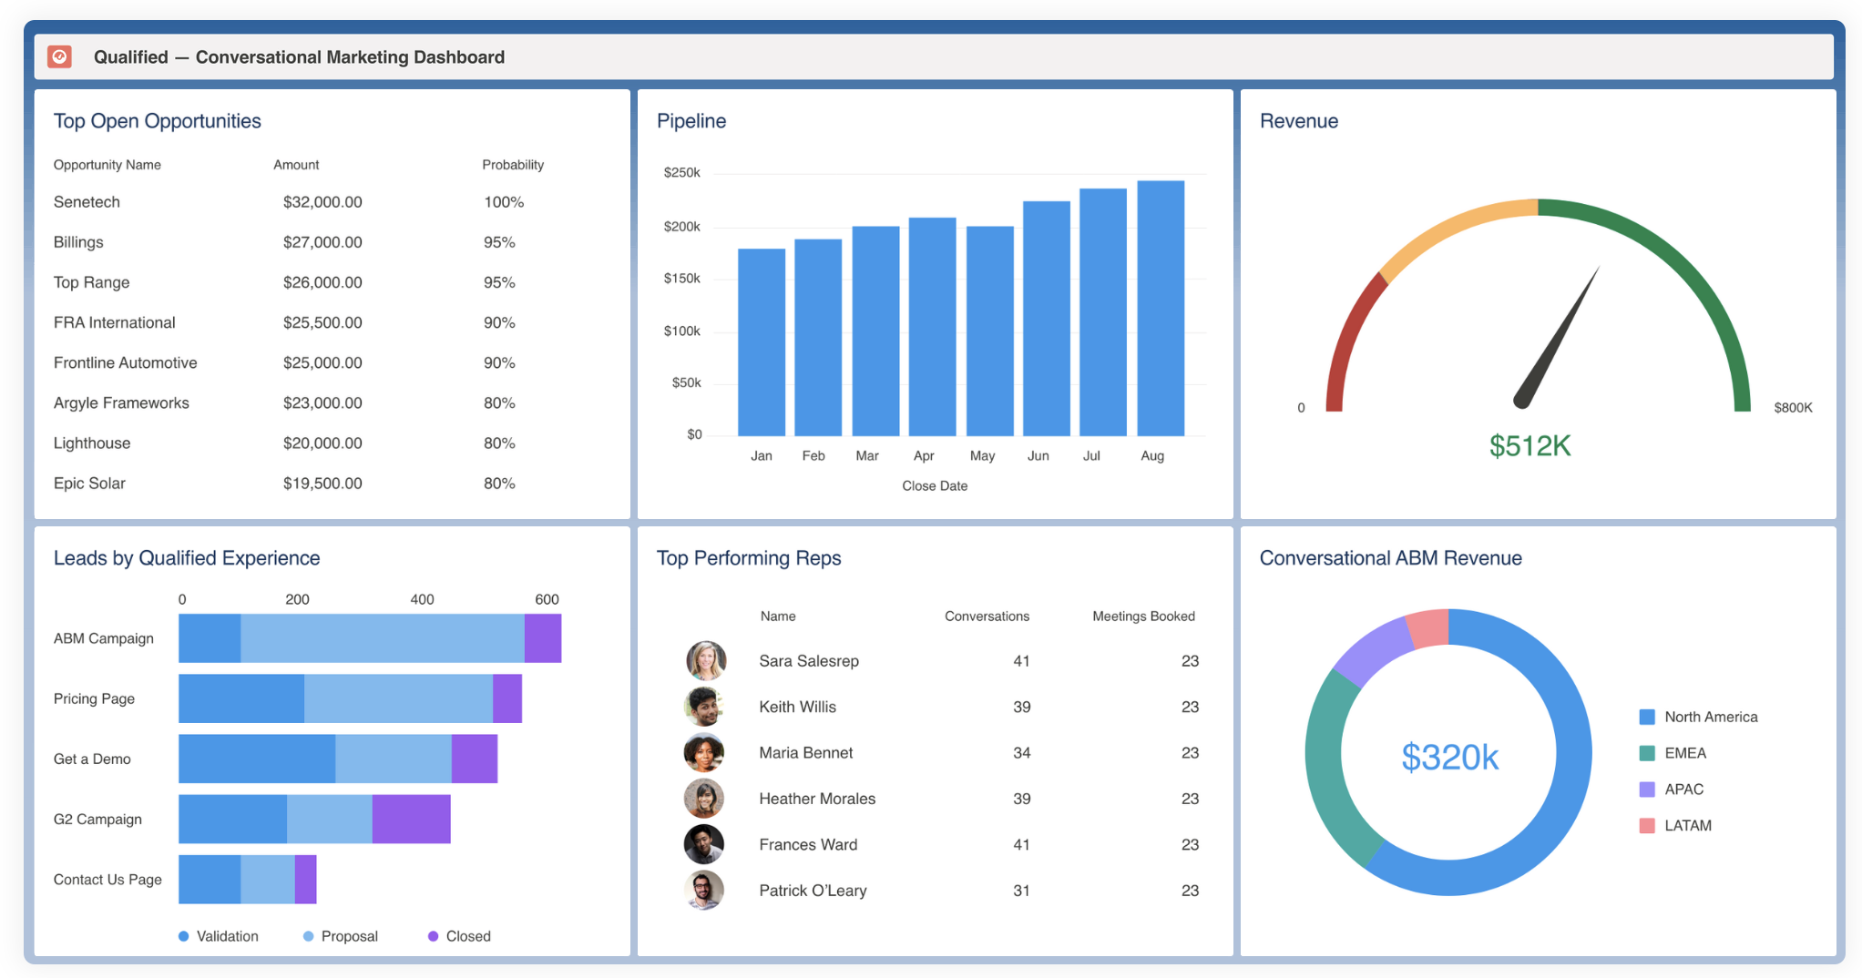Image resolution: width=1862 pixels, height=978 pixels.
Task: Click Contact Us Page Proposal segment
Action: 268,880
